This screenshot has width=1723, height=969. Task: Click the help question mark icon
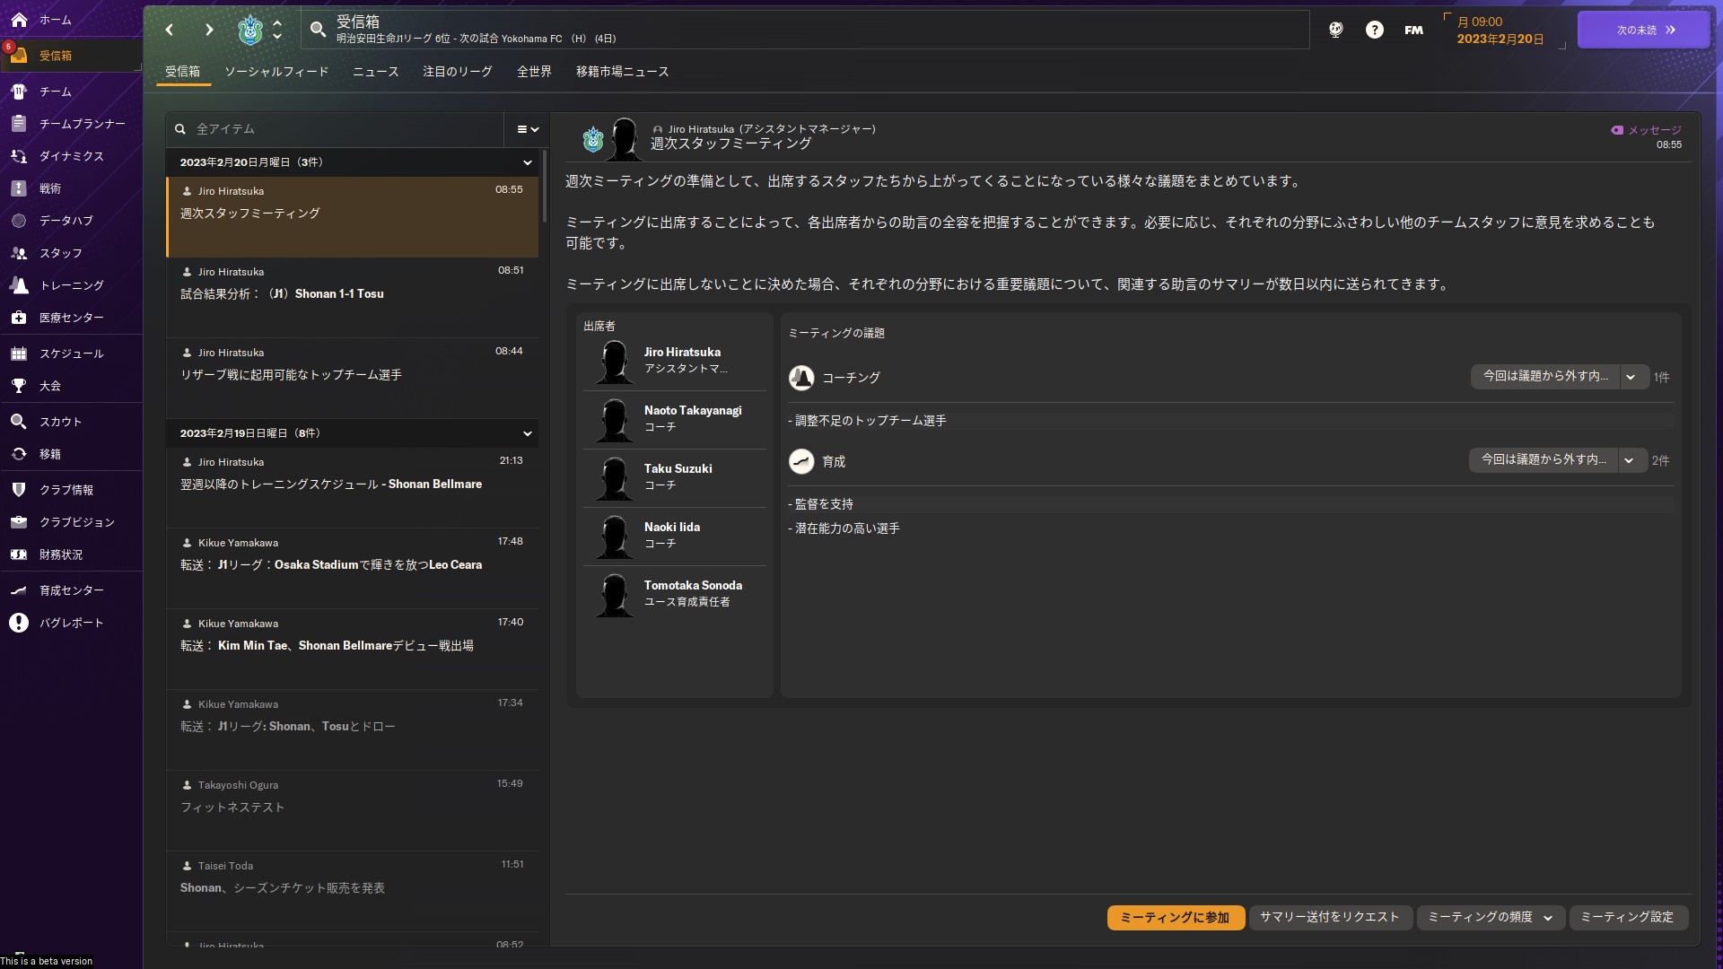[1374, 30]
